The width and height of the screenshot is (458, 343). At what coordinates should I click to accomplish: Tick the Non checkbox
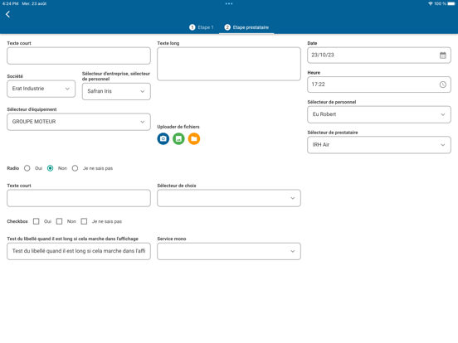[x=59, y=221]
